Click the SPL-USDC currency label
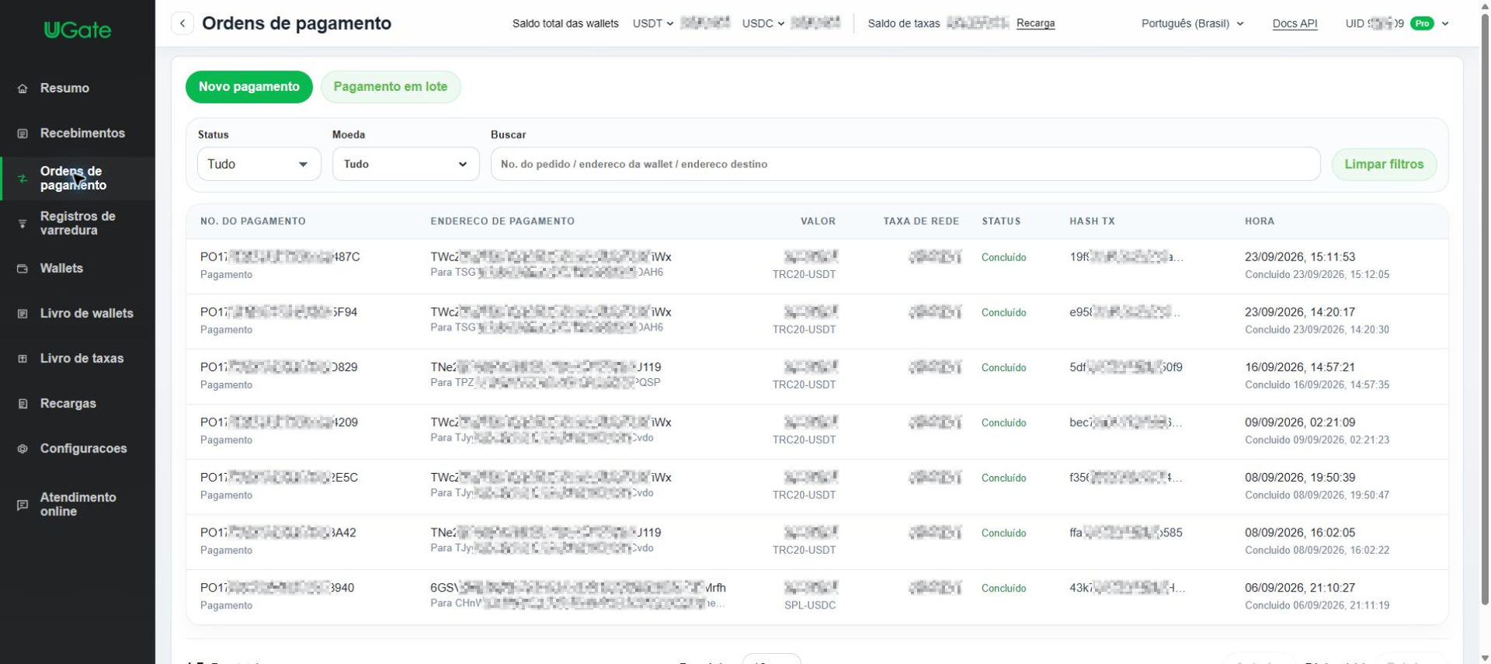Image resolution: width=1491 pixels, height=664 pixels. pos(810,605)
